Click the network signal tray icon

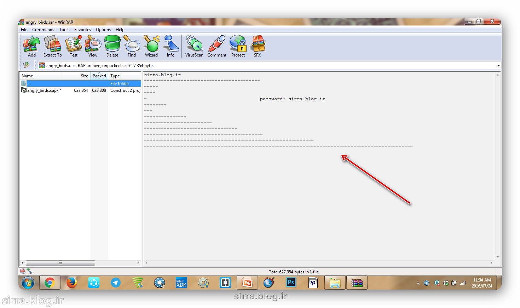tap(463, 283)
